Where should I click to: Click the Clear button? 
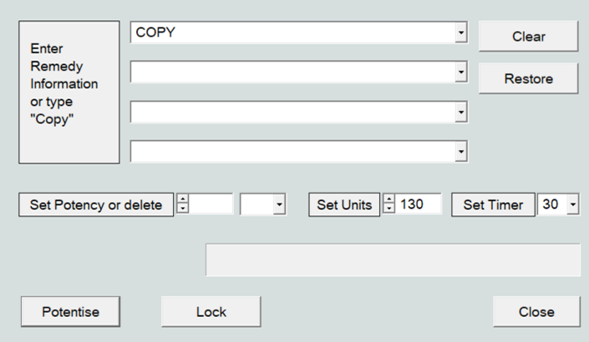[528, 37]
